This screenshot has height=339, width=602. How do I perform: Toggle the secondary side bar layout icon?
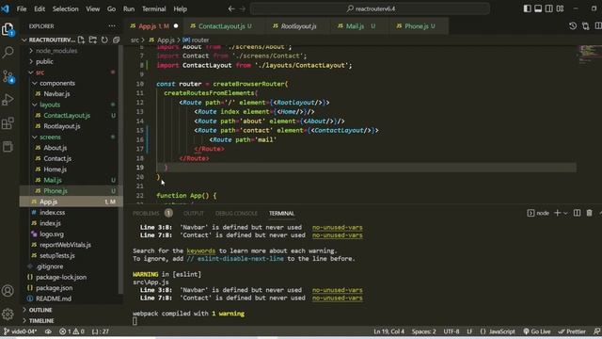tap(549, 8)
